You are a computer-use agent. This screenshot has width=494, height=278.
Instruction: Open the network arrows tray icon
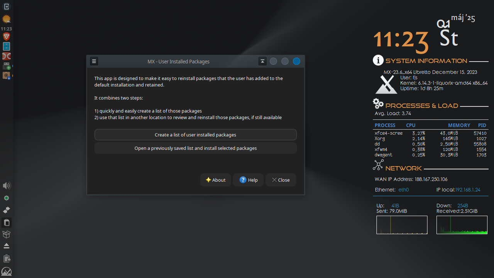click(7, 210)
